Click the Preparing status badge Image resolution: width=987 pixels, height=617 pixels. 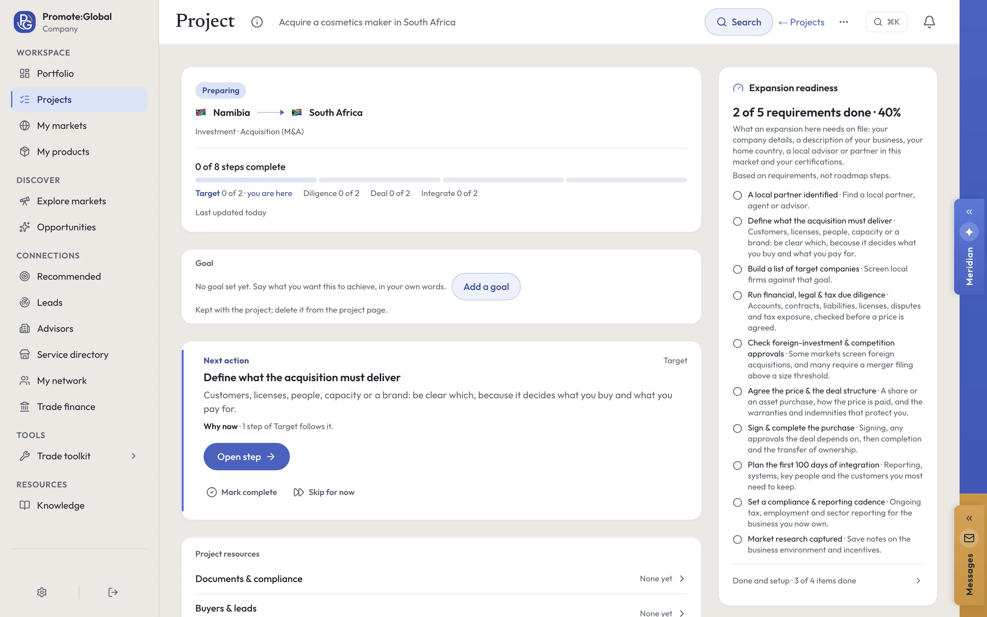click(221, 90)
